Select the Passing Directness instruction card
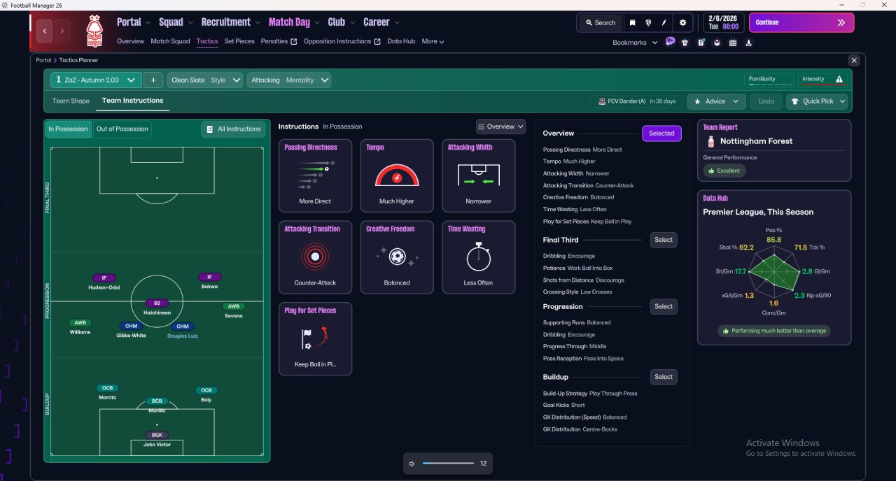 (x=315, y=175)
